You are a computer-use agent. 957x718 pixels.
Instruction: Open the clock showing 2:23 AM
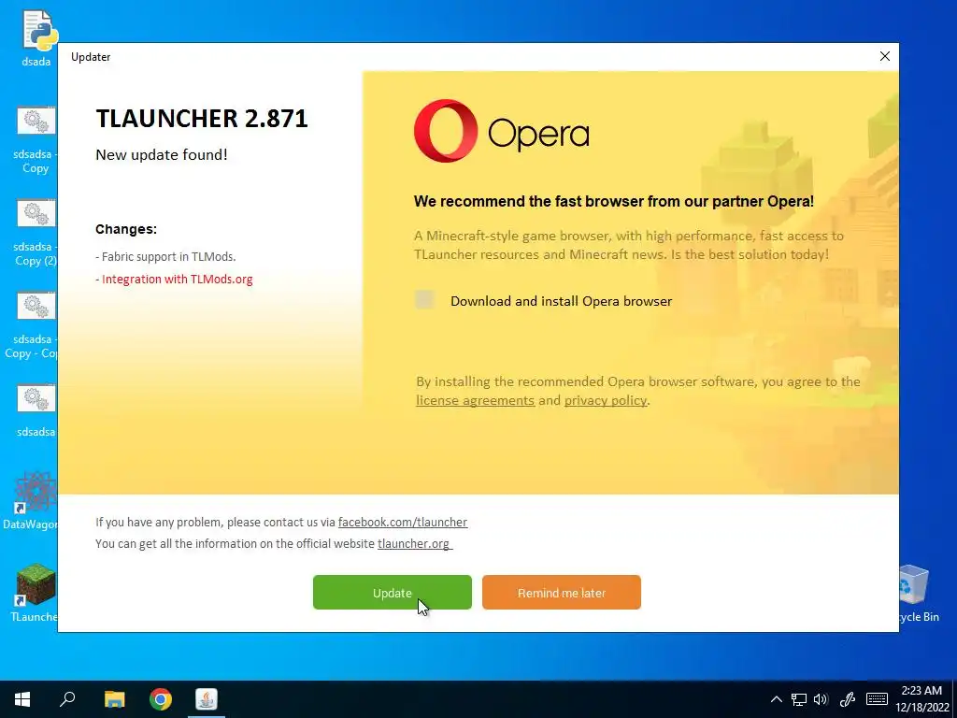(x=921, y=699)
